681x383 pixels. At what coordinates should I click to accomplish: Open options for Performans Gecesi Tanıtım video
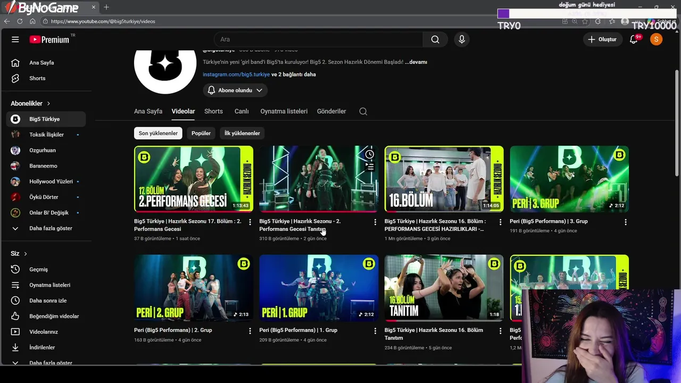pos(375,222)
